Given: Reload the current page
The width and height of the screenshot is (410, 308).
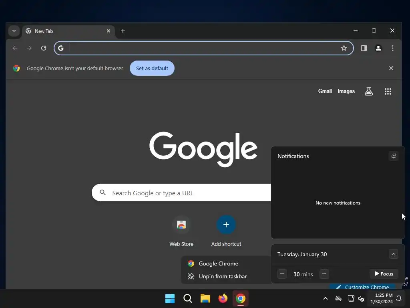Looking at the screenshot, I should (44, 48).
